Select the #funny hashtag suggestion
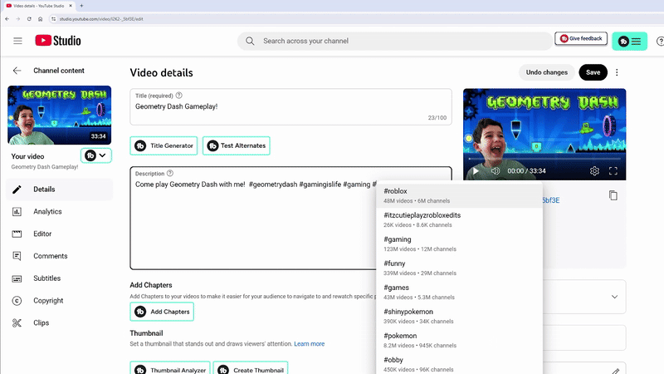The height and width of the screenshot is (374, 664). click(x=459, y=268)
